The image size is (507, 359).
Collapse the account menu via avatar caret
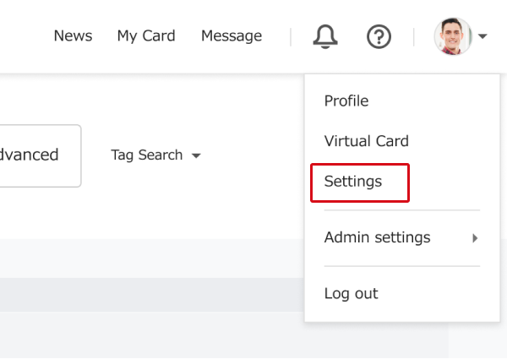[x=482, y=36]
